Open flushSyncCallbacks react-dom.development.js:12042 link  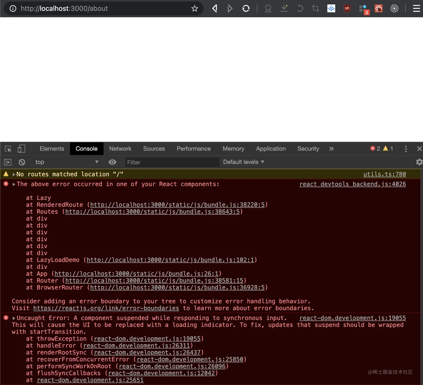pos(161,373)
